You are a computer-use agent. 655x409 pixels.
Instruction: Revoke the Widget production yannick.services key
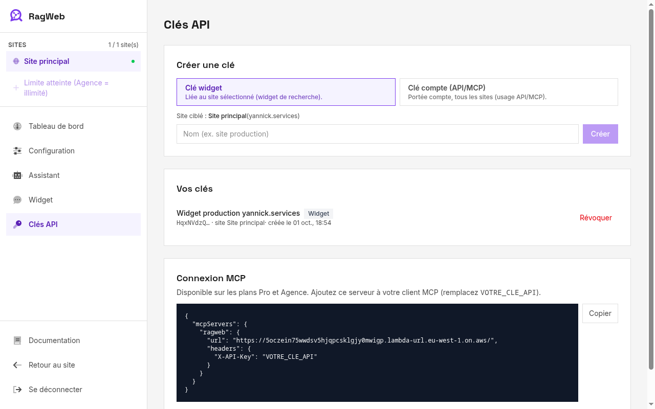pyautogui.click(x=596, y=218)
